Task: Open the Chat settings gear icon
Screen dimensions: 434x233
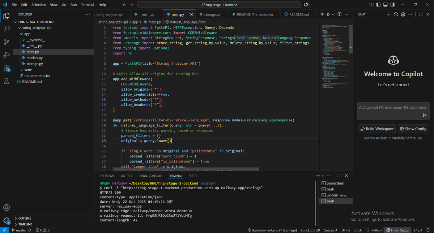Action: tap(403, 14)
